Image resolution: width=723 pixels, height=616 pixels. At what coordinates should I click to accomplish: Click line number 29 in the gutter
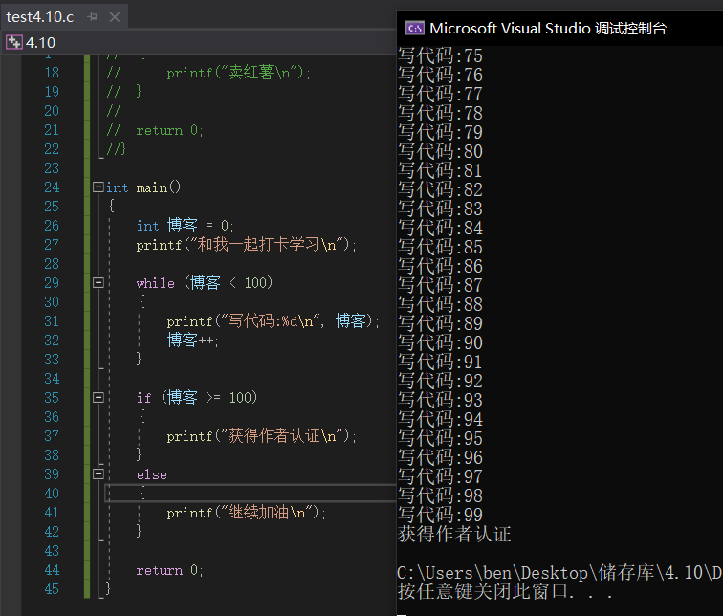52,282
